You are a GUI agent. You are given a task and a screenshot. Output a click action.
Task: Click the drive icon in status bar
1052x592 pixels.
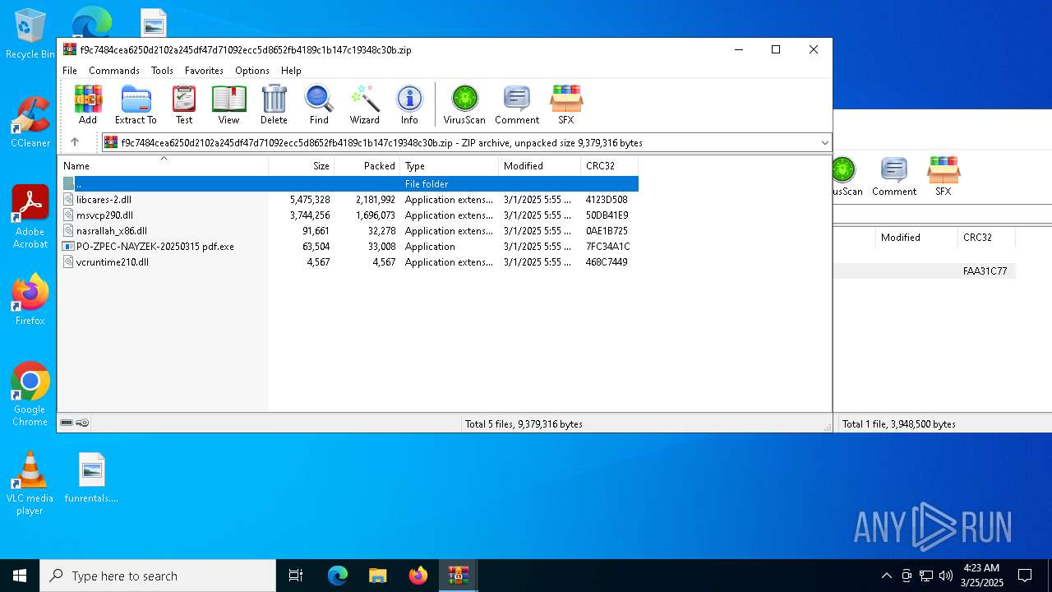[x=67, y=423]
